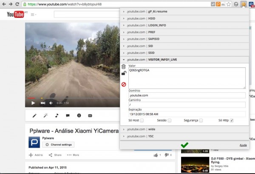Viewport: 255px width, 174px height.
Task: Mute the video volume
Action: tap(51, 103)
